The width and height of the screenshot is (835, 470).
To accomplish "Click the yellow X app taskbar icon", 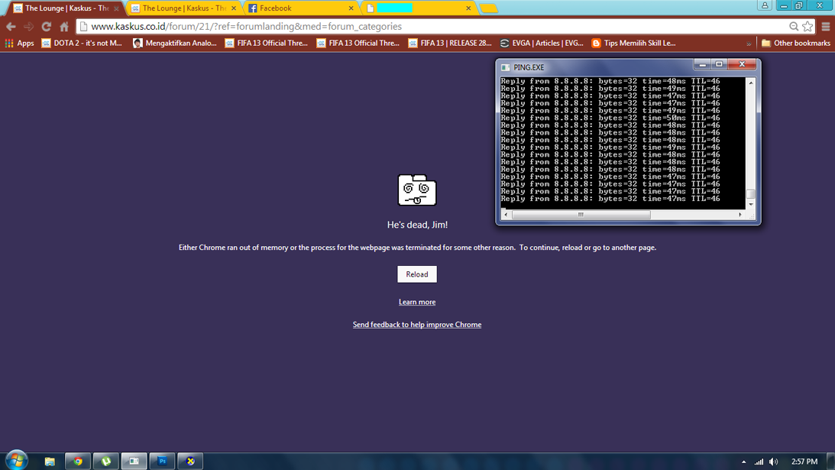I will coord(190,462).
